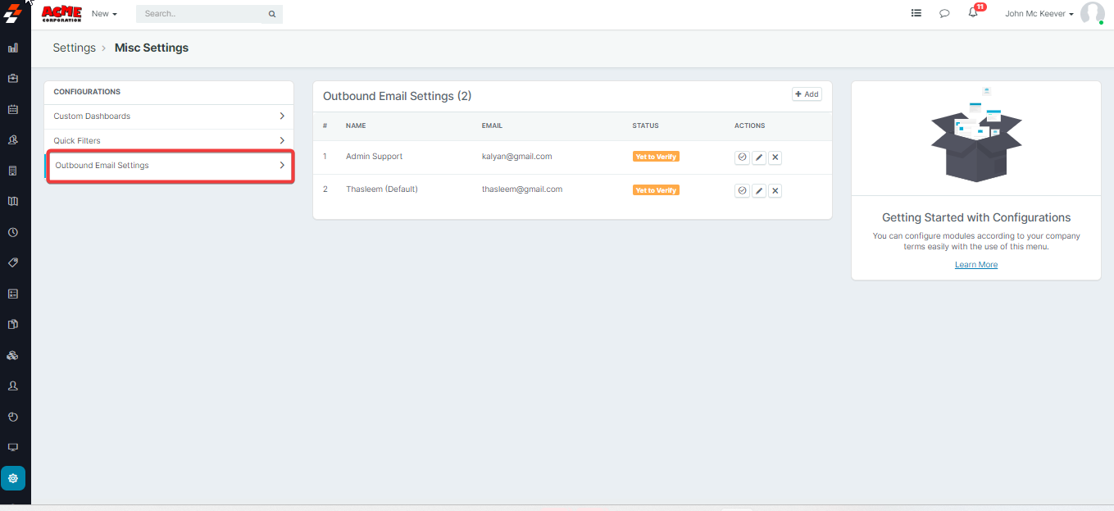Expand the John Mc Keever user menu
This screenshot has width=1114, height=511.
click(x=1039, y=14)
